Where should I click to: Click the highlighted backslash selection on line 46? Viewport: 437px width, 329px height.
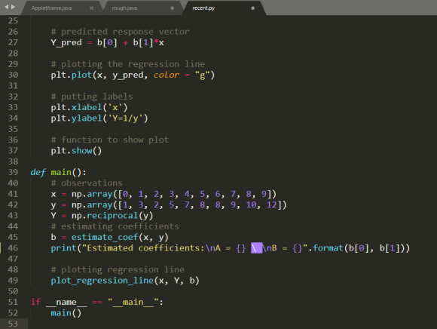257,248
